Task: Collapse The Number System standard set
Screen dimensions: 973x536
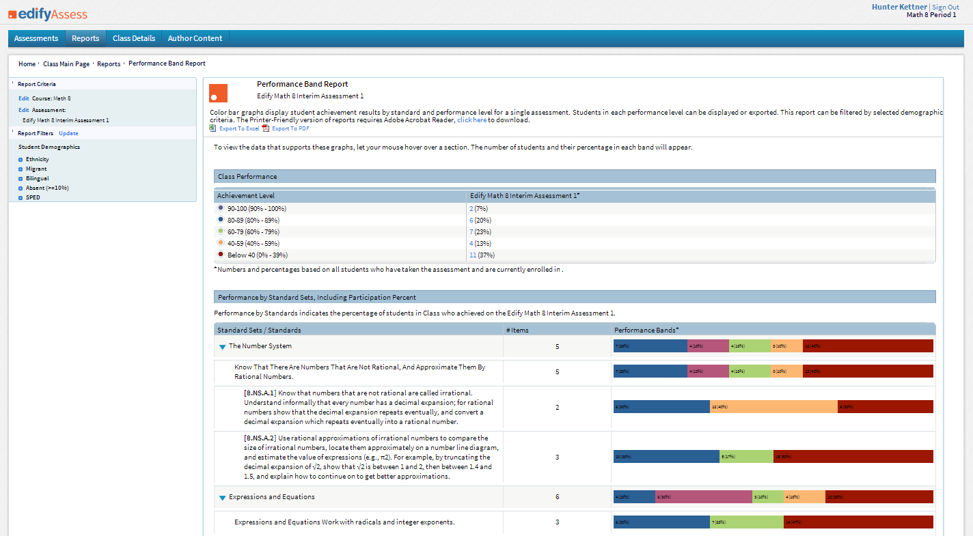Action: click(x=222, y=347)
